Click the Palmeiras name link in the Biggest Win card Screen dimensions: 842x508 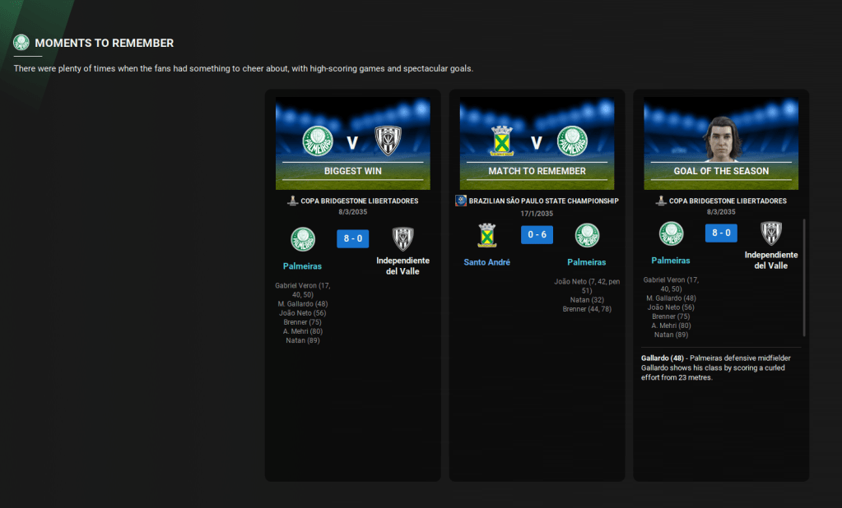click(302, 266)
